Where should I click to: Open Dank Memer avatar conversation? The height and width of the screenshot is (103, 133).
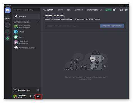click(16, 26)
